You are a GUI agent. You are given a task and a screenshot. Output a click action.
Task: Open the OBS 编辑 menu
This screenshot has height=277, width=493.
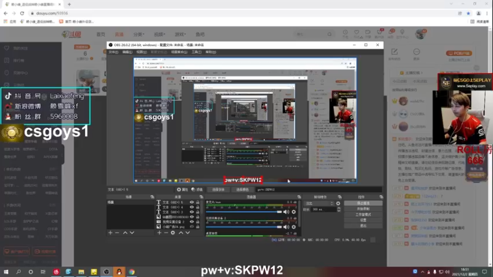(x=128, y=52)
